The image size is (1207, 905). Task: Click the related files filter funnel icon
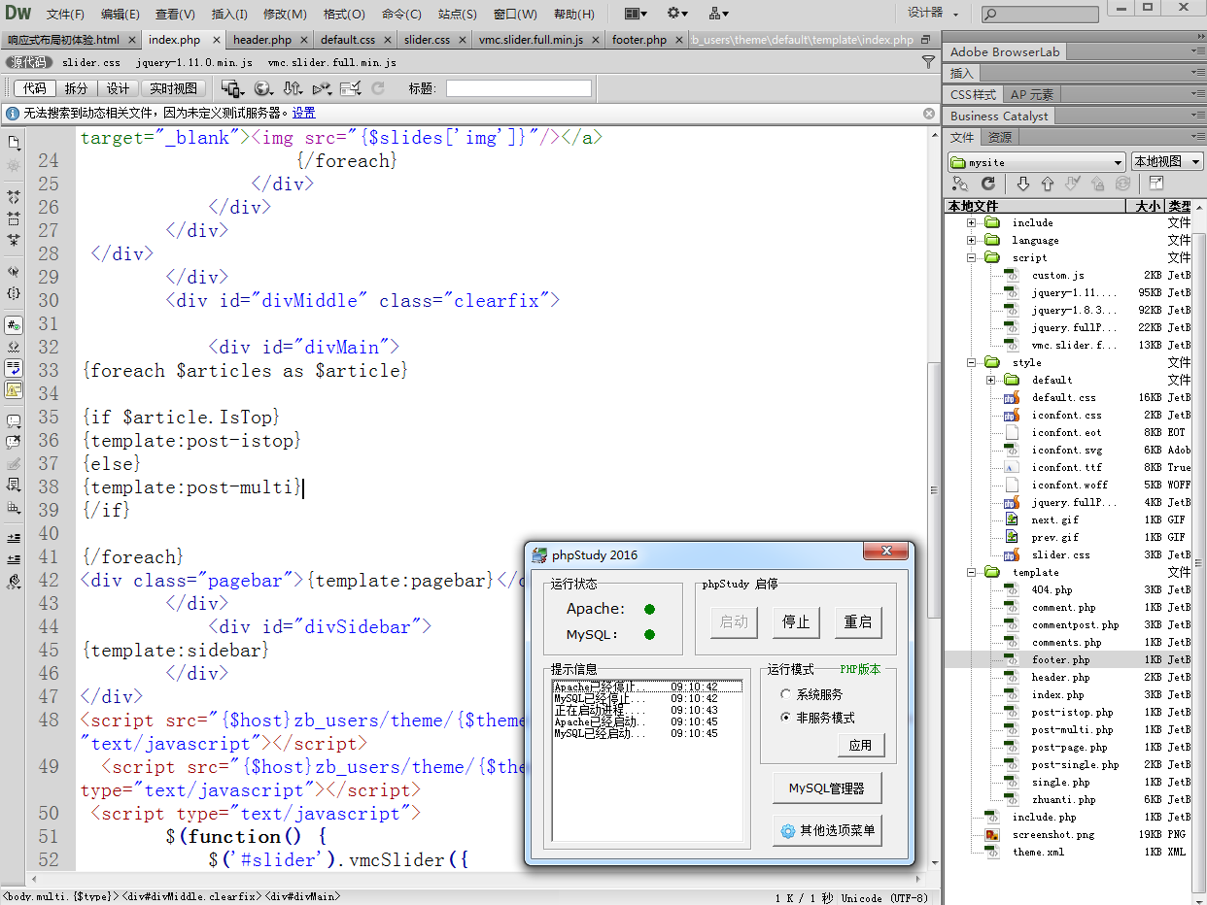(x=928, y=61)
